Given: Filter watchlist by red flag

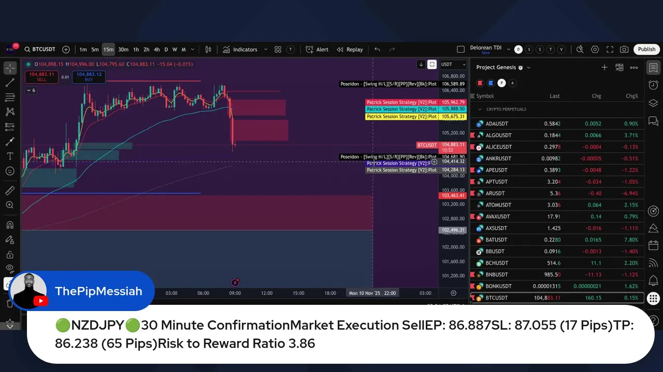Looking at the screenshot, I should click(480, 83).
